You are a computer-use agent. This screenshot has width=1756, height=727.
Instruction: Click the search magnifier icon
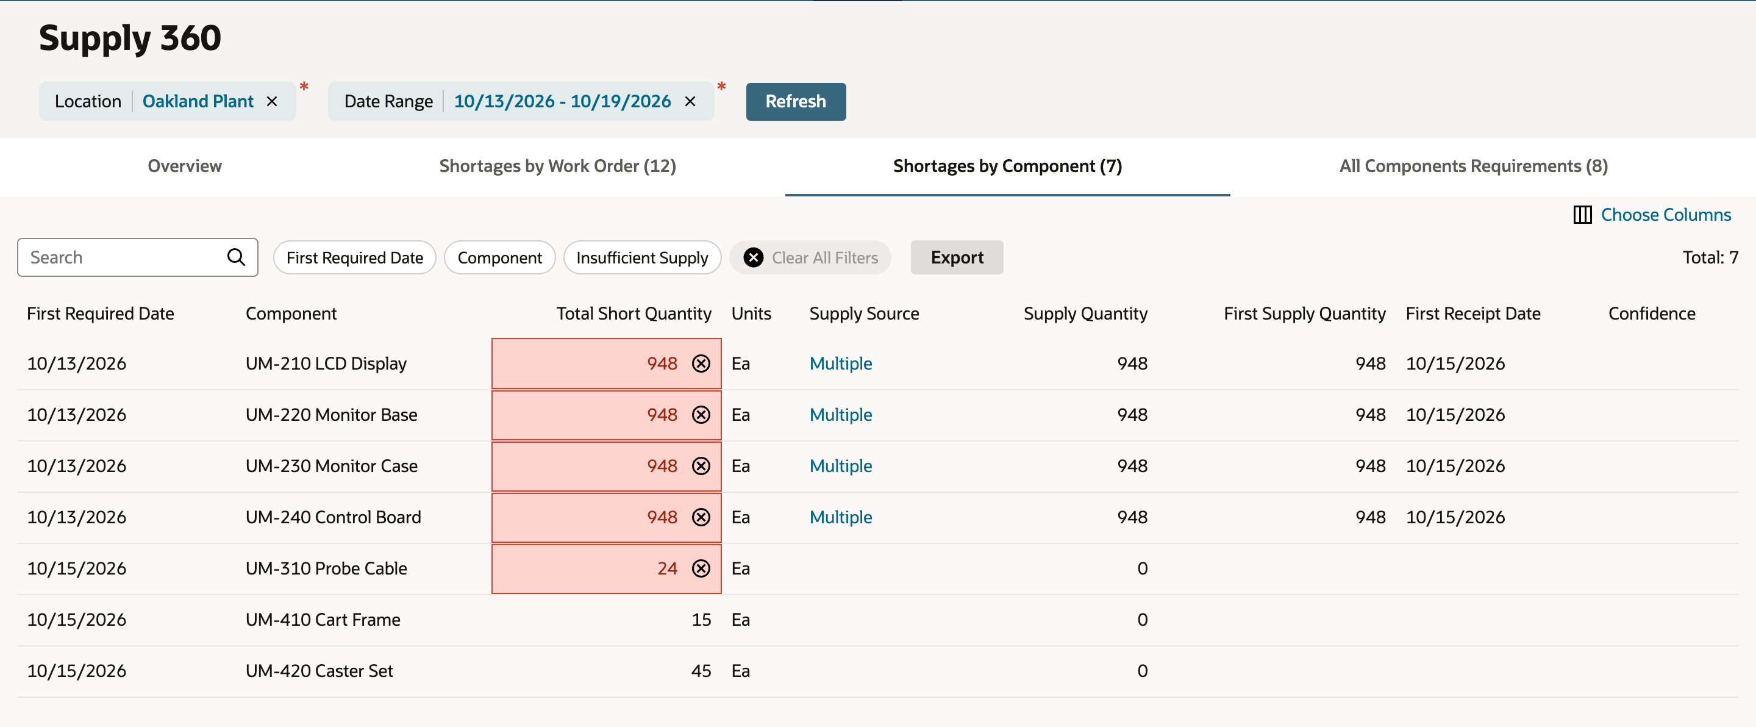pos(236,257)
